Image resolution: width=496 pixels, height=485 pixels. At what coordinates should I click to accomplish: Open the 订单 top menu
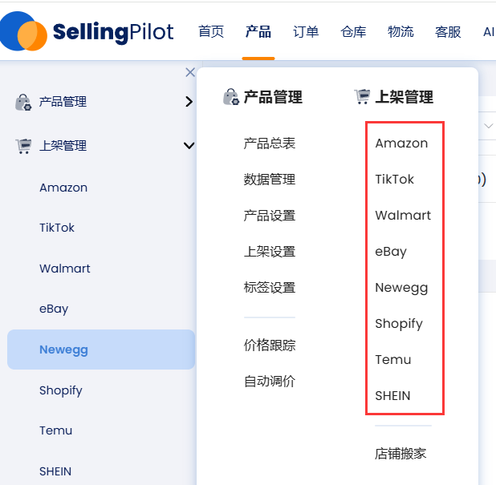point(306,32)
